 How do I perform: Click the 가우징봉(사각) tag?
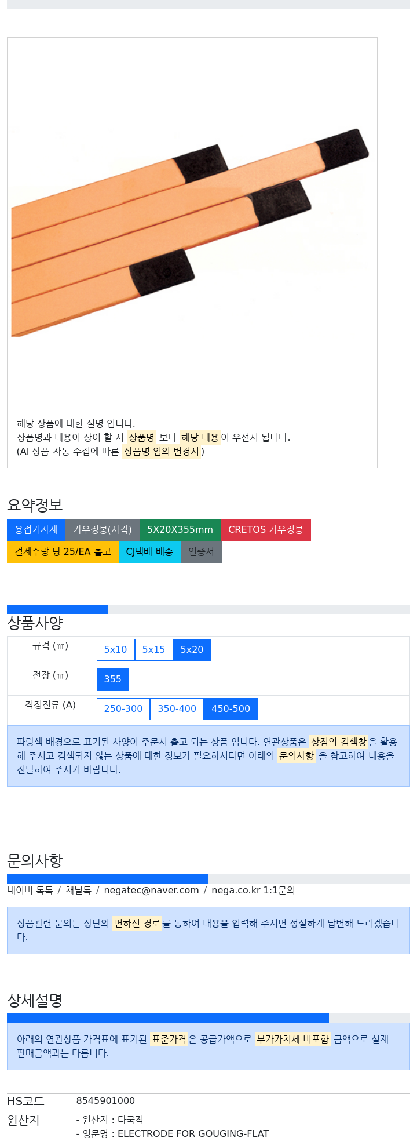tap(102, 530)
